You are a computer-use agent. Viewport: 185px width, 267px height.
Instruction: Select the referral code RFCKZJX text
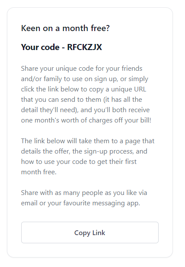pos(84,47)
